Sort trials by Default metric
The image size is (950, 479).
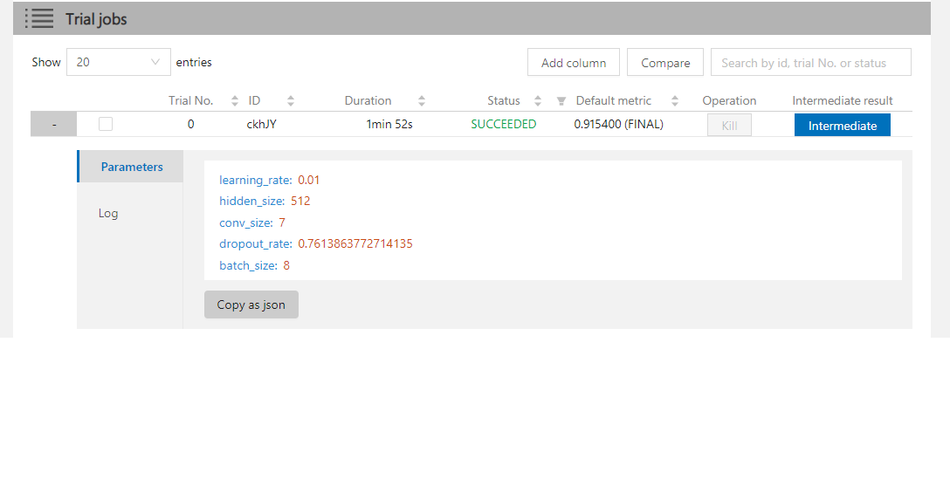tap(675, 101)
